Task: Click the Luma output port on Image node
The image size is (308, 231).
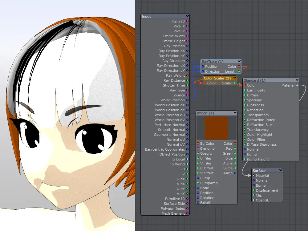Action: [x=235, y=168]
